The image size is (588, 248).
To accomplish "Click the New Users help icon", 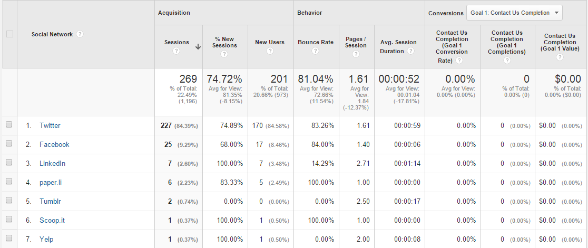I will tap(270, 51).
